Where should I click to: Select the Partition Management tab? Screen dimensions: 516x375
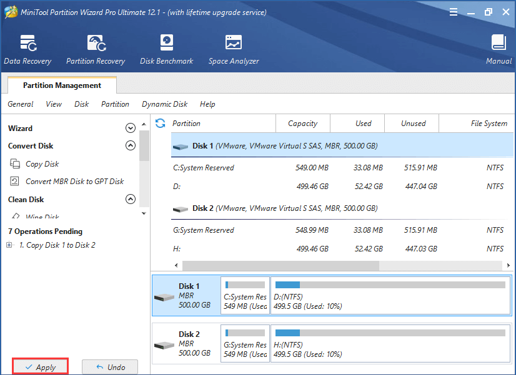(62, 85)
